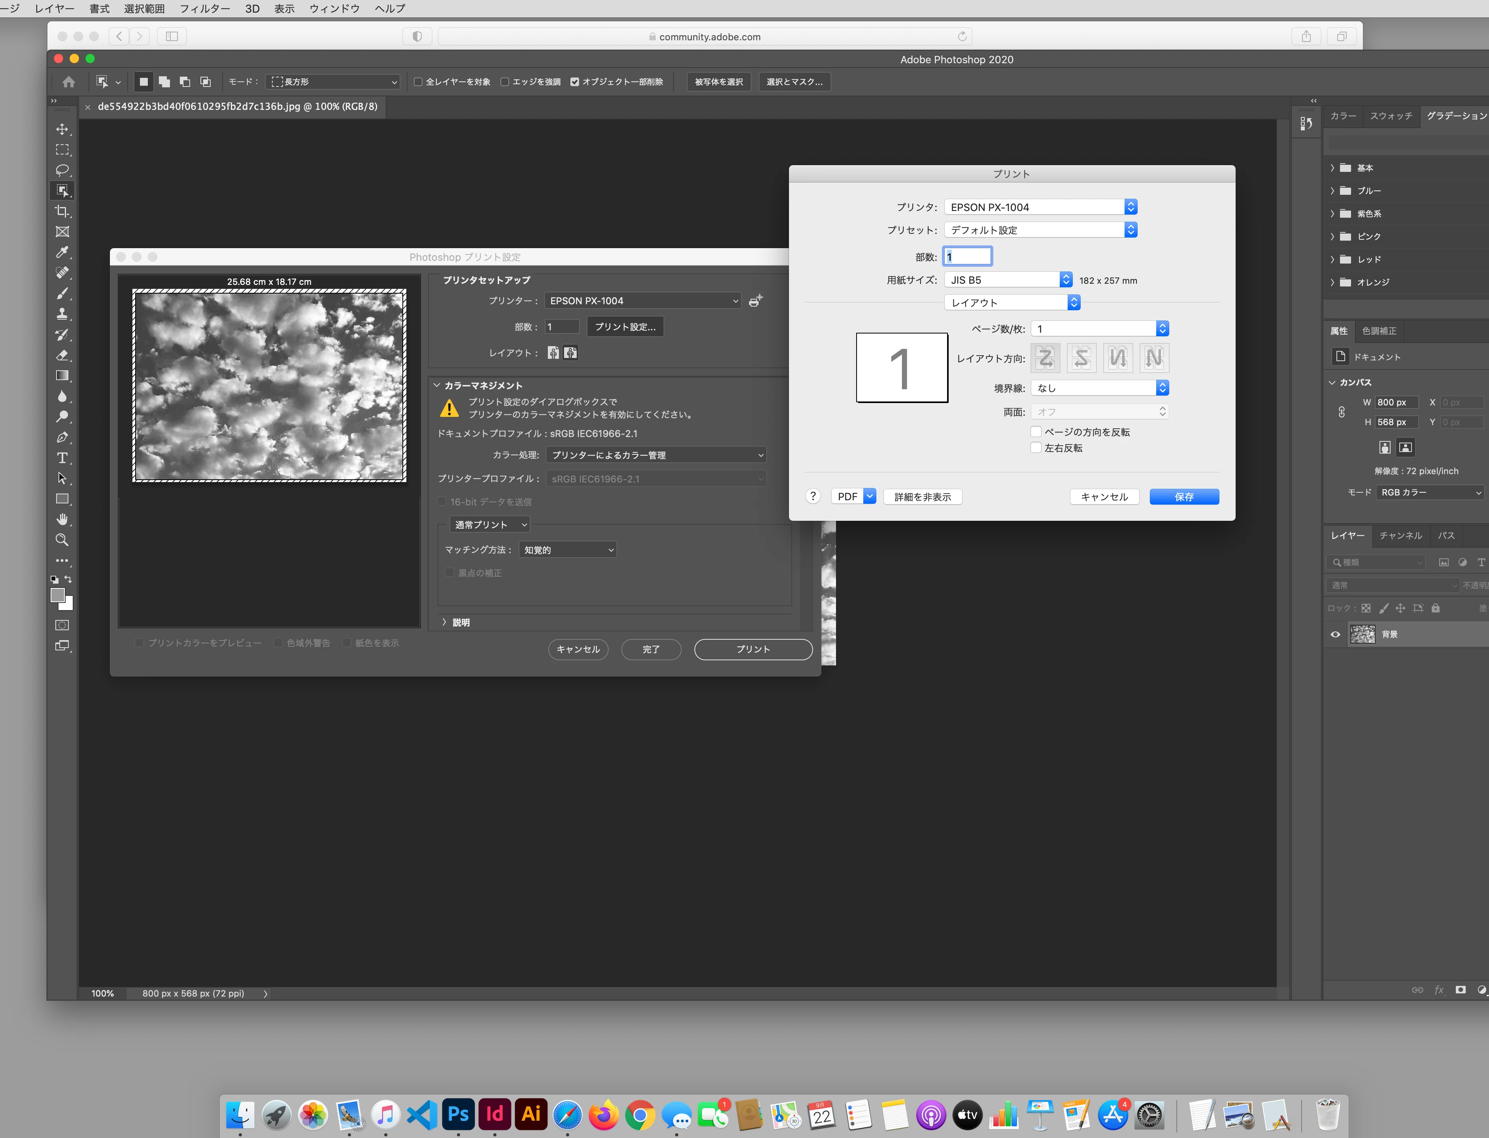This screenshot has height=1138, width=1489.
Task: Select the Horizontal Type tool
Action: coord(62,458)
